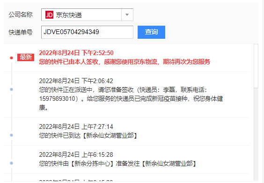Click the text 您的快件正在派送中 delivery message
This screenshot has width=264, height=183.
(x=131, y=99)
